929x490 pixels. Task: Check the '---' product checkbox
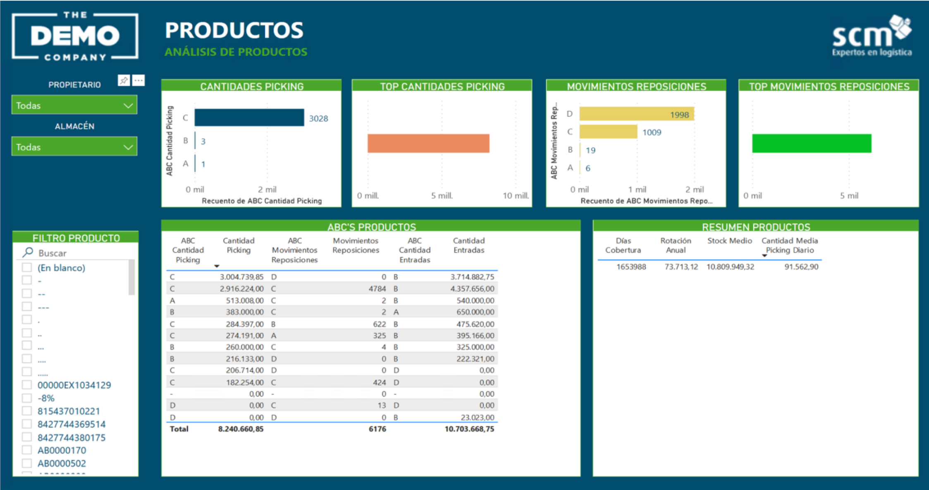(27, 306)
